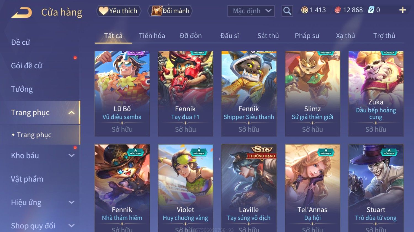Screen dimensions: 414x232
Task: Switch to the Sát thủ tab
Action: coord(268,36)
